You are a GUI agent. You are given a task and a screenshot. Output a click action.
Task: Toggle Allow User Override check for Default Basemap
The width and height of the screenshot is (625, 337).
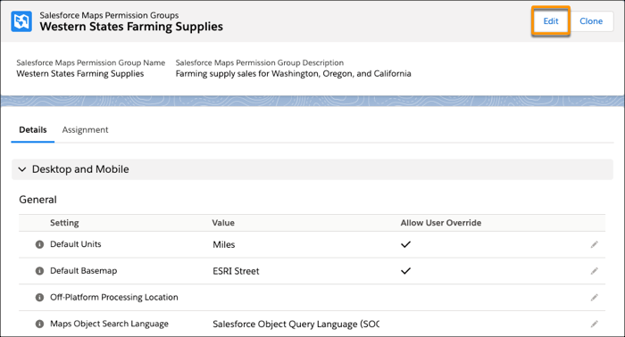click(x=405, y=271)
